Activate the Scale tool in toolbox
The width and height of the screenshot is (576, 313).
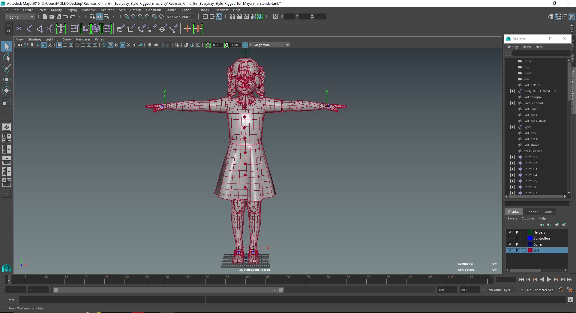coord(7,102)
